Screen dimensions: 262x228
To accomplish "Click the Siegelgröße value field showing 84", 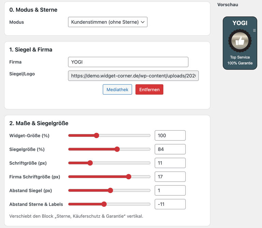I will coord(170,149).
